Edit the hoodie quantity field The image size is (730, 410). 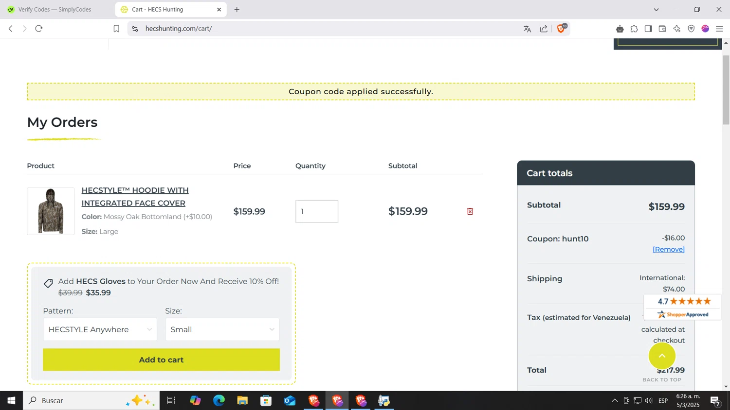[317, 211]
